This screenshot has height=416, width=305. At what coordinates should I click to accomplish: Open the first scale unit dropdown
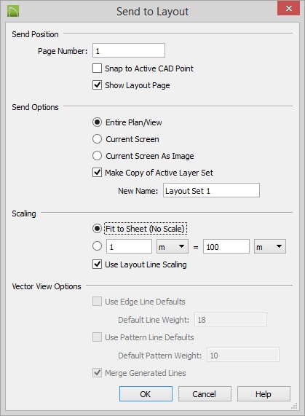(173, 246)
